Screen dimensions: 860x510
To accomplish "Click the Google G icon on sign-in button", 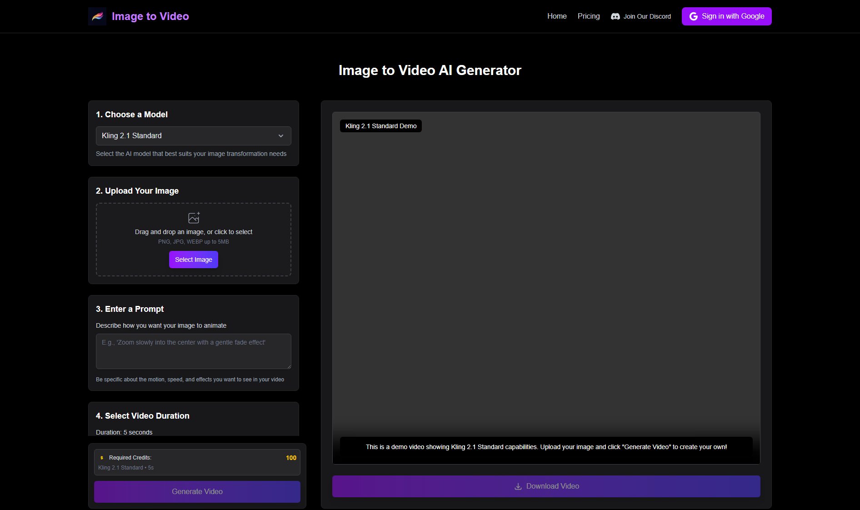I will [694, 16].
